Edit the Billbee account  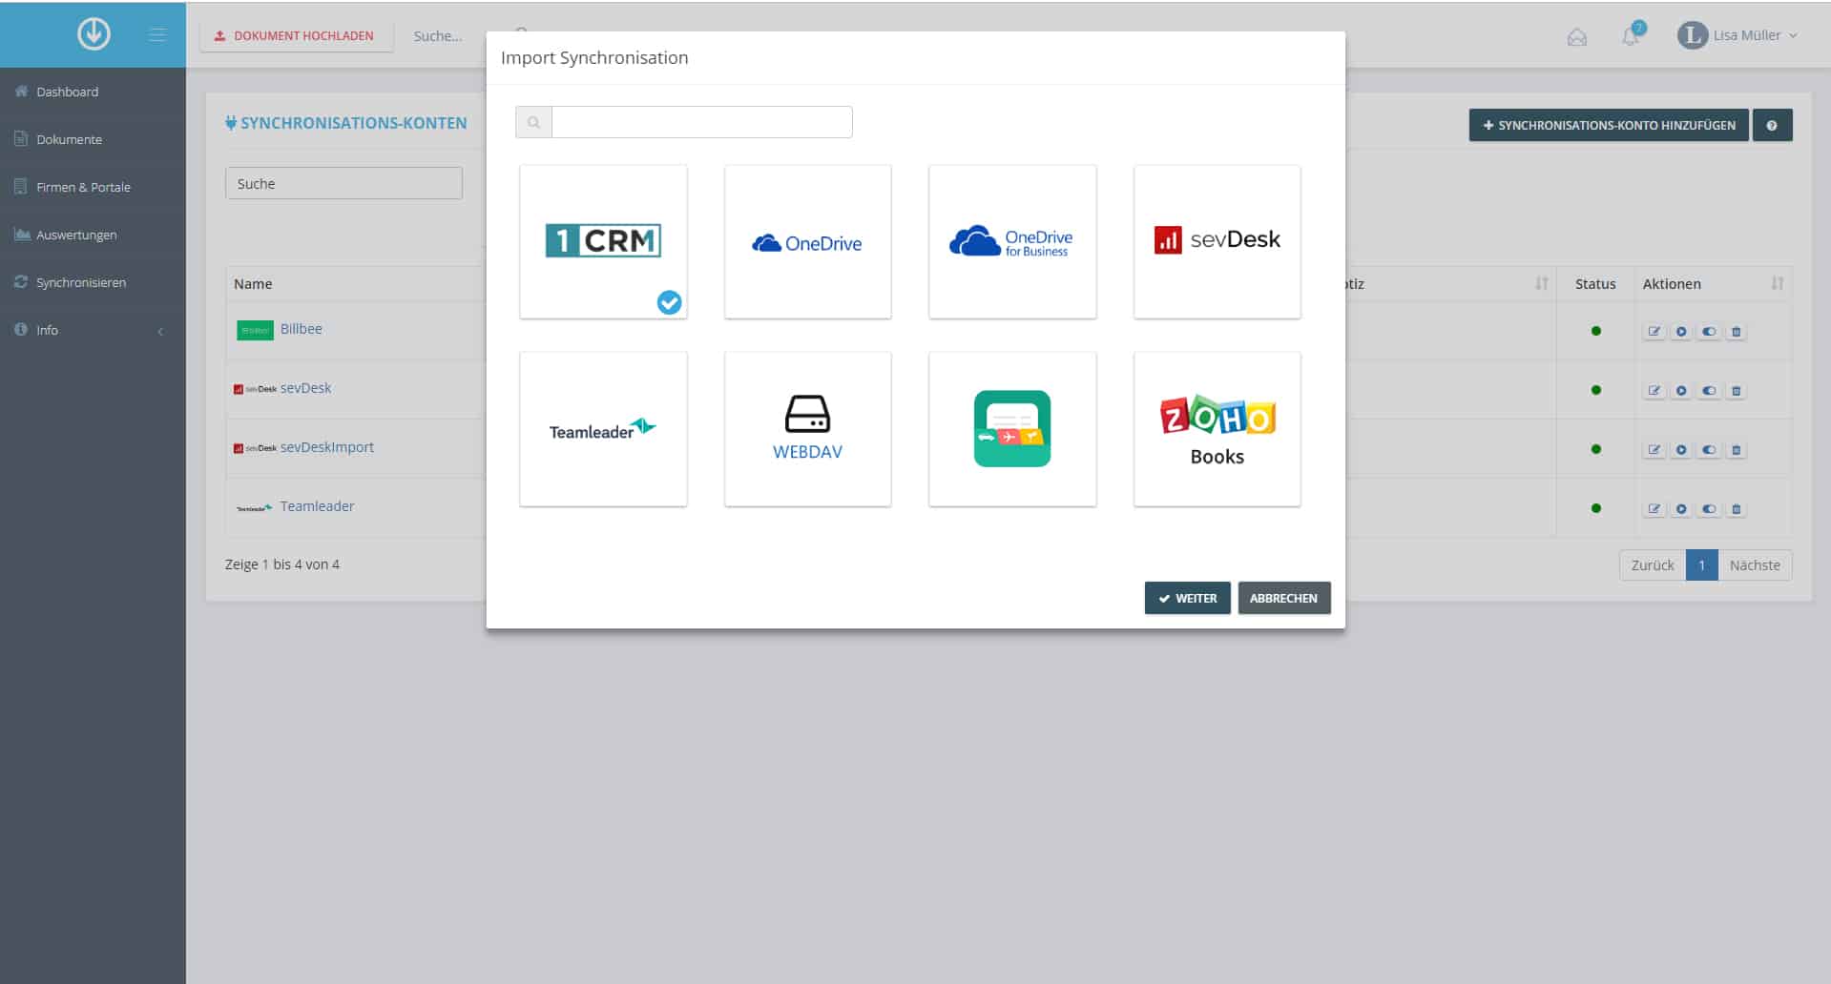pos(1654,332)
